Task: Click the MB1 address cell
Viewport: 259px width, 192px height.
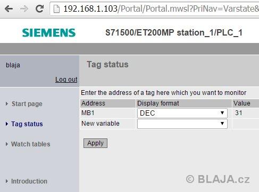Action: [x=108, y=113]
